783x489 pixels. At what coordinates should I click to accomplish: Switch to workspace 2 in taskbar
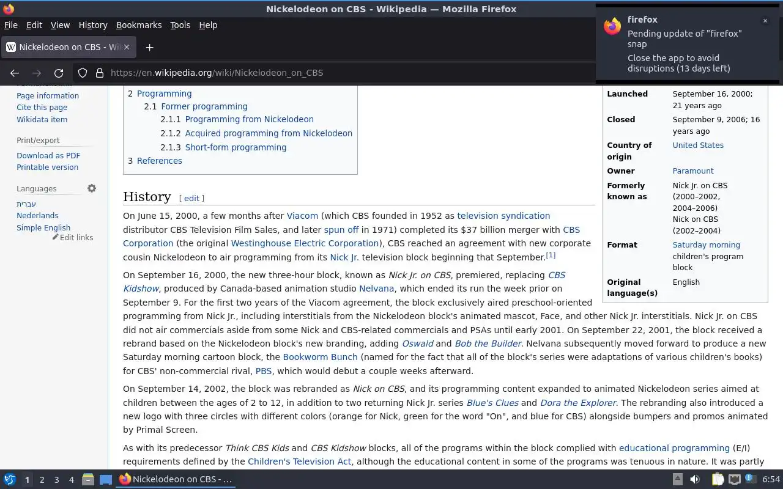coord(42,480)
